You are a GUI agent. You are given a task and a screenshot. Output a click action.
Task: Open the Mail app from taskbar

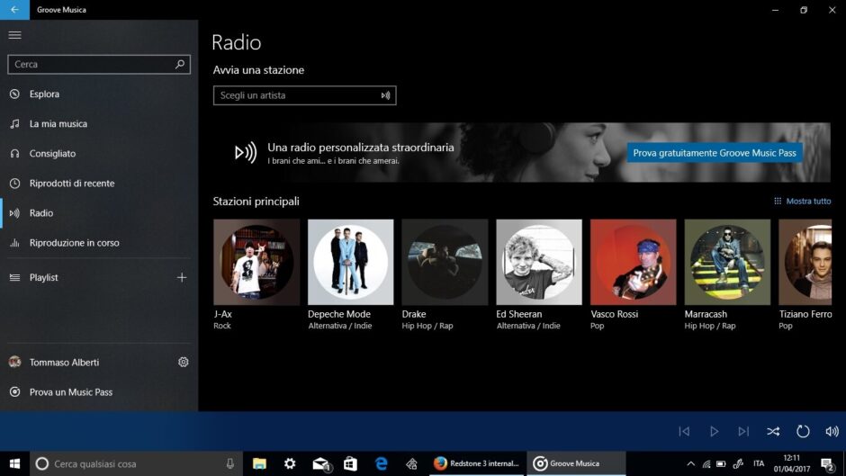click(321, 463)
